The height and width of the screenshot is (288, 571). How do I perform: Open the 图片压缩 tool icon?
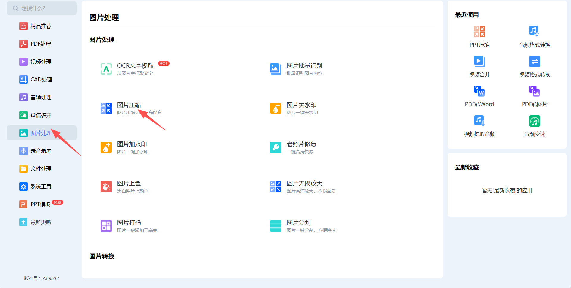click(106, 108)
